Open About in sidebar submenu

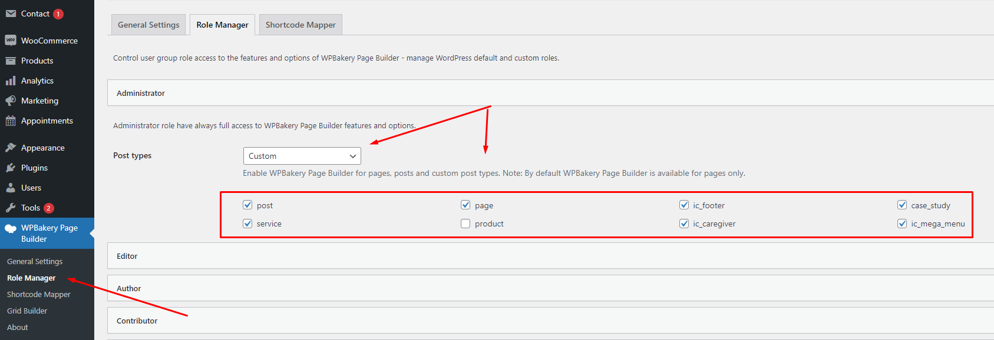[x=18, y=327]
